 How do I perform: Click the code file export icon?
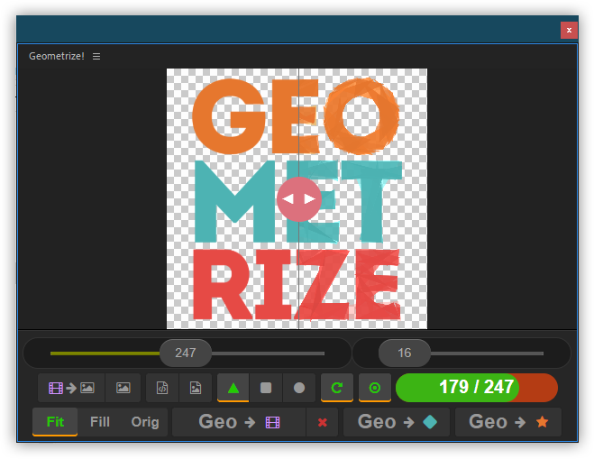tap(162, 388)
